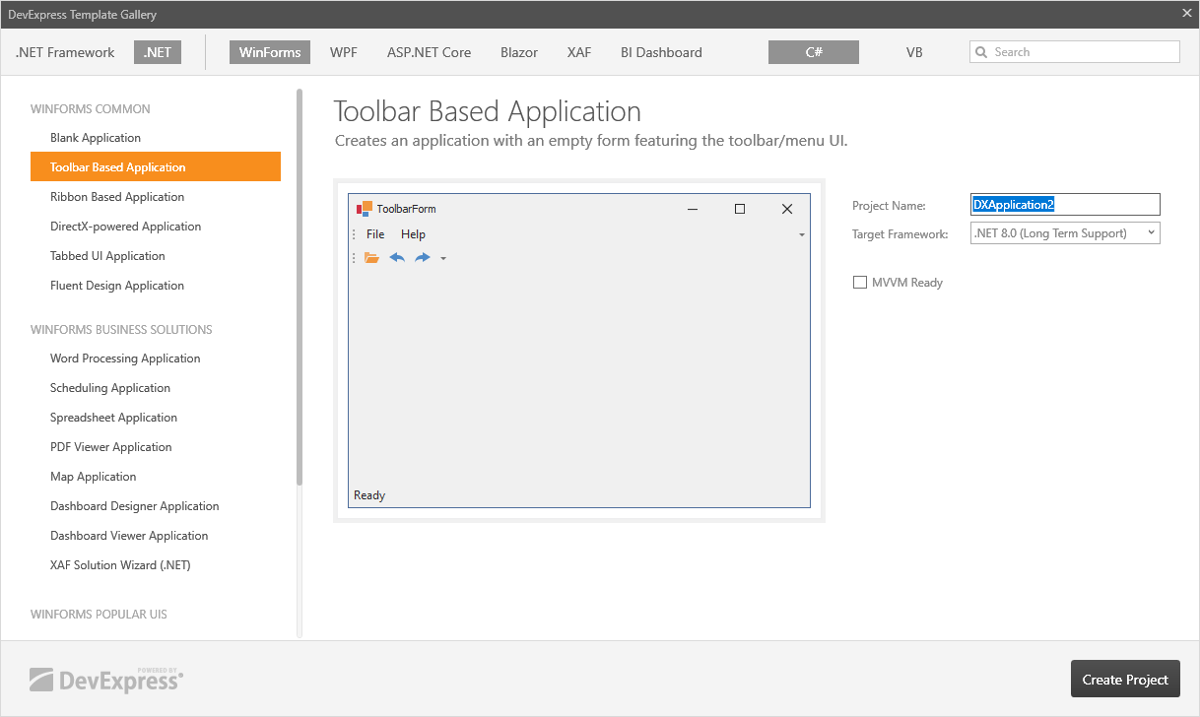Click the Project Name input field
The width and height of the screenshot is (1200, 717).
point(1065,205)
